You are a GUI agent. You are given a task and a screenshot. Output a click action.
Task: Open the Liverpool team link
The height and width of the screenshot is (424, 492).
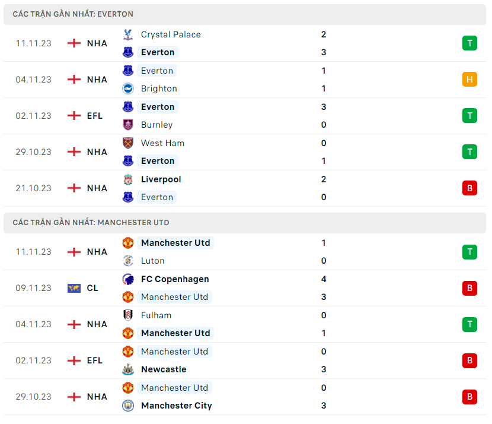(161, 179)
